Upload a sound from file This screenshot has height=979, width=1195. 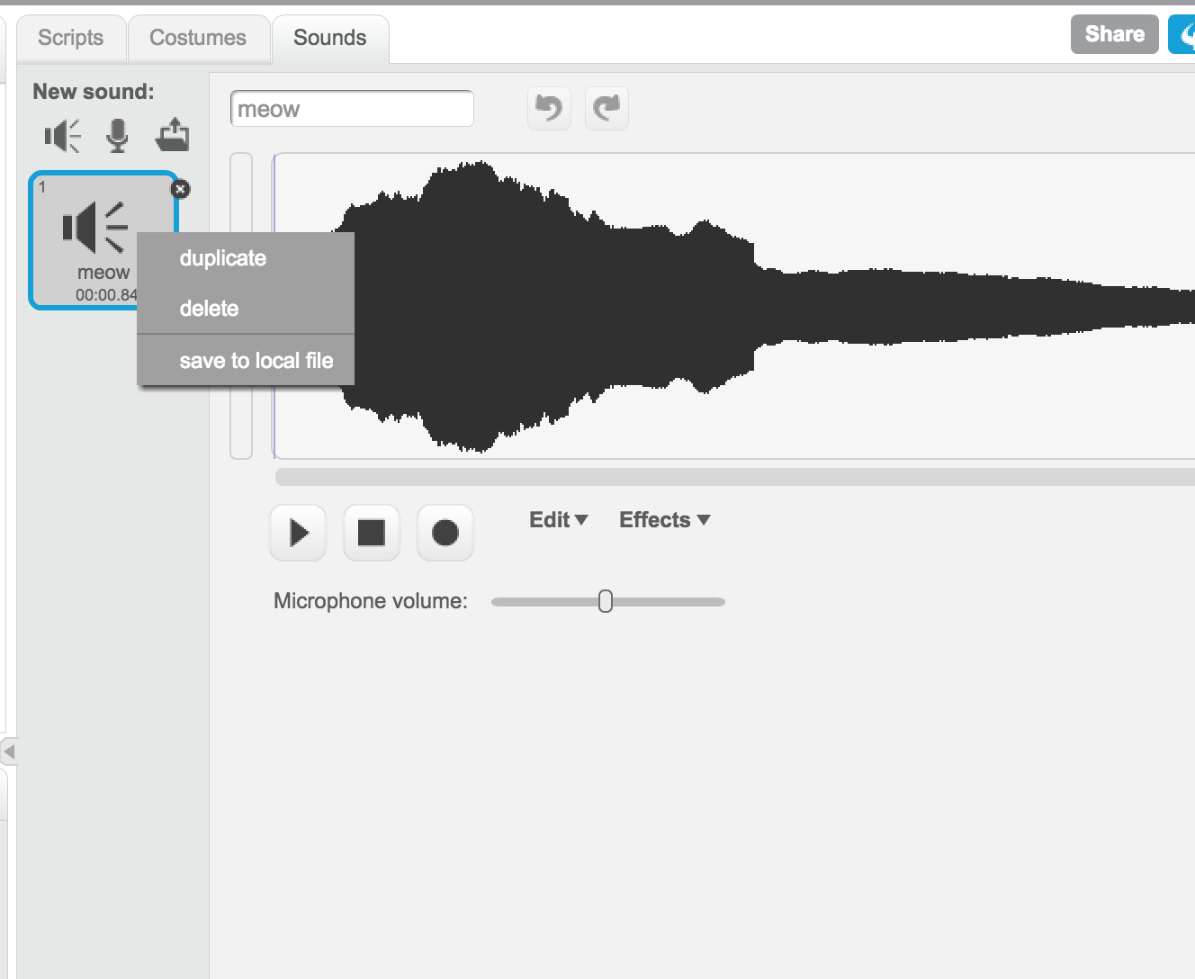(173, 135)
